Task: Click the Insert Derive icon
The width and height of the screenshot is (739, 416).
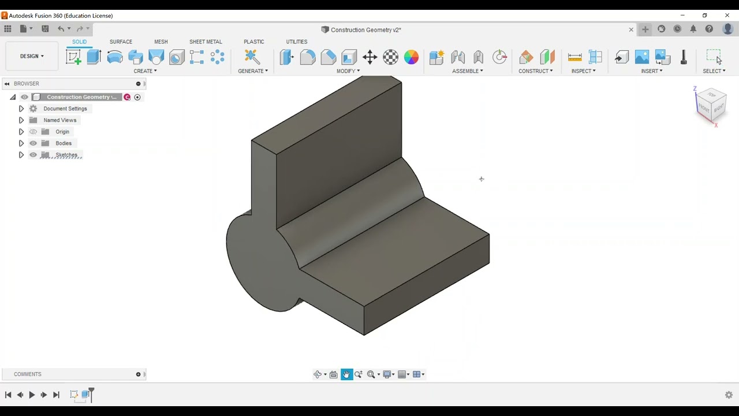Action: [622, 57]
